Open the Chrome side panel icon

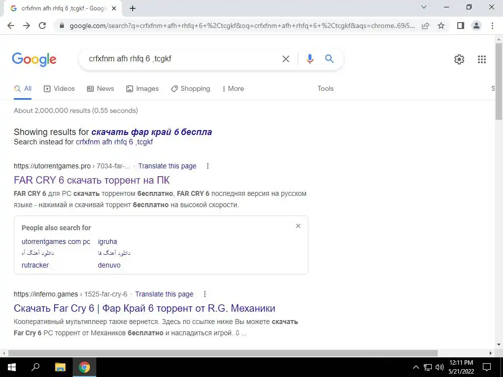click(x=461, y=26)
